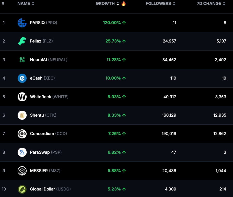Open the eCash (XEC) coin page
This screenshot has width=233, height=197.
pyautogui.click(x=42, y=78)
